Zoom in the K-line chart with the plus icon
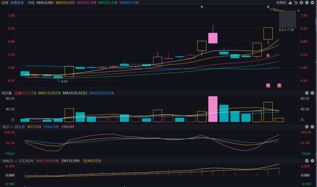 (301, 2)
